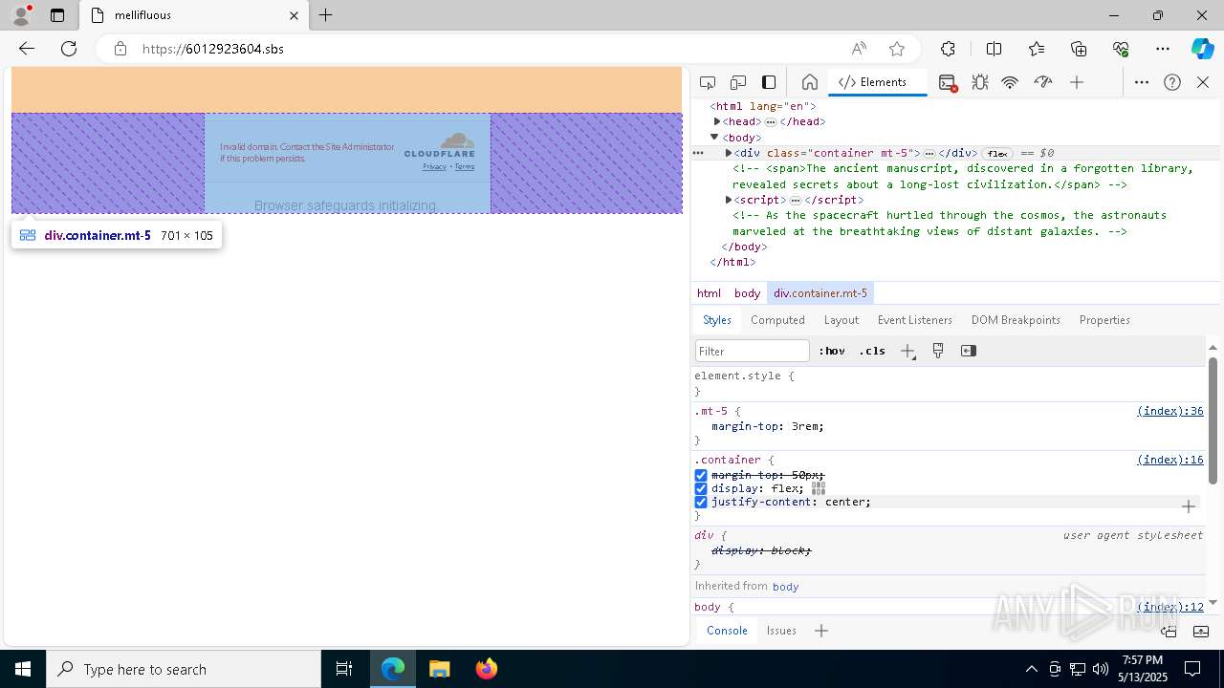1224x688 pixels.
Task: Open the browser Extensions menu
Action: pyautogui.click(x=948, y=49)
